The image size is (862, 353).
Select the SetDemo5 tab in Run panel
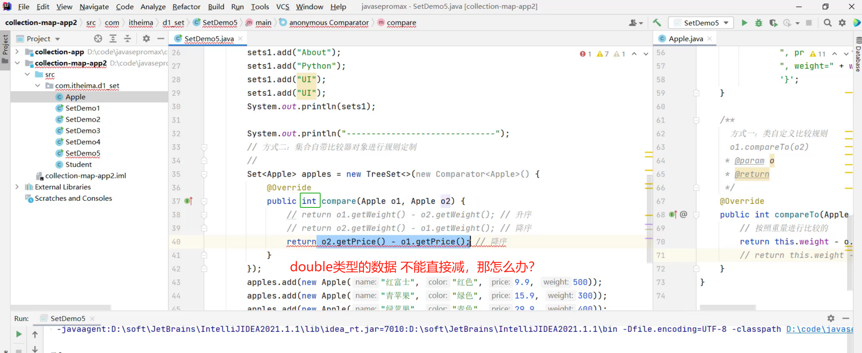tap(67, 318)
